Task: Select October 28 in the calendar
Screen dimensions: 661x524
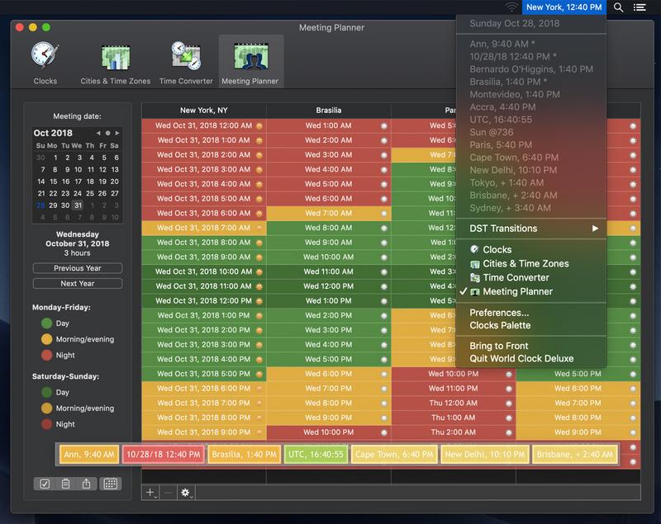Action: [40, 205]
